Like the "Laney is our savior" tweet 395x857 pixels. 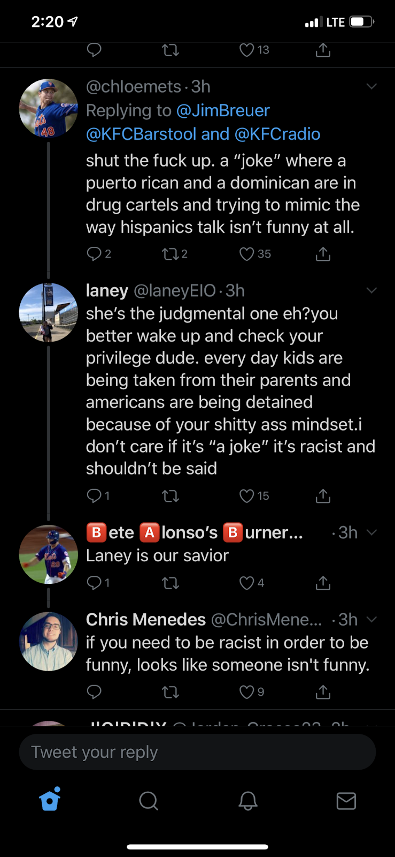[247, 583]
